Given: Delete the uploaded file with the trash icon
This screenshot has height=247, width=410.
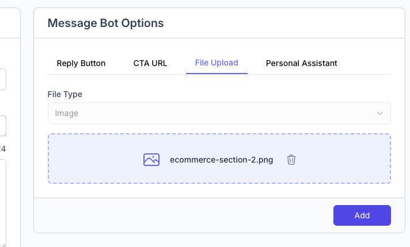Looking at the screenshot, I should [x=291, y=160].
